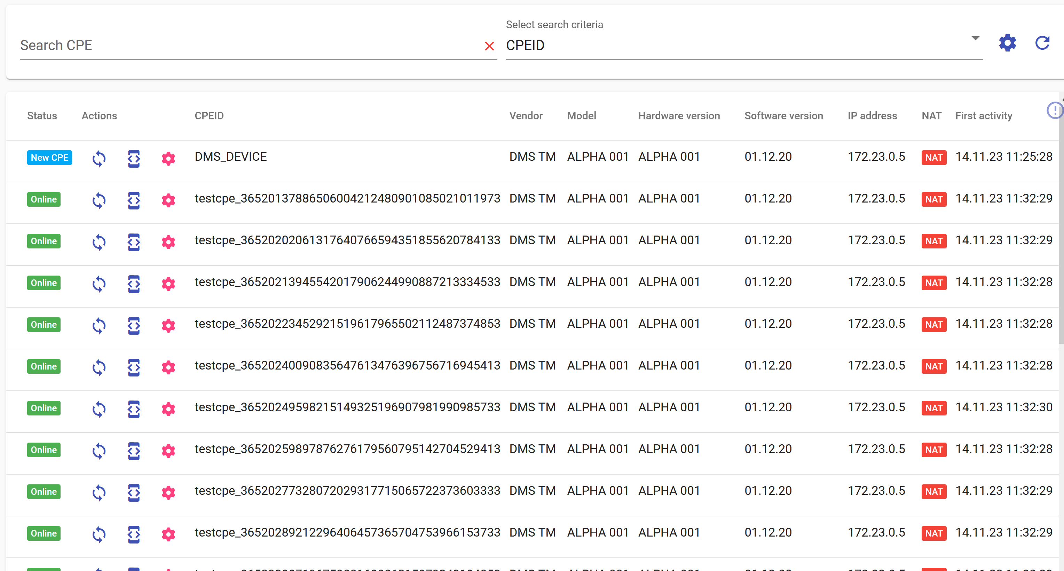
Task: Click the dropdown arrow next to CPEID
Action: tap(975, 38)
